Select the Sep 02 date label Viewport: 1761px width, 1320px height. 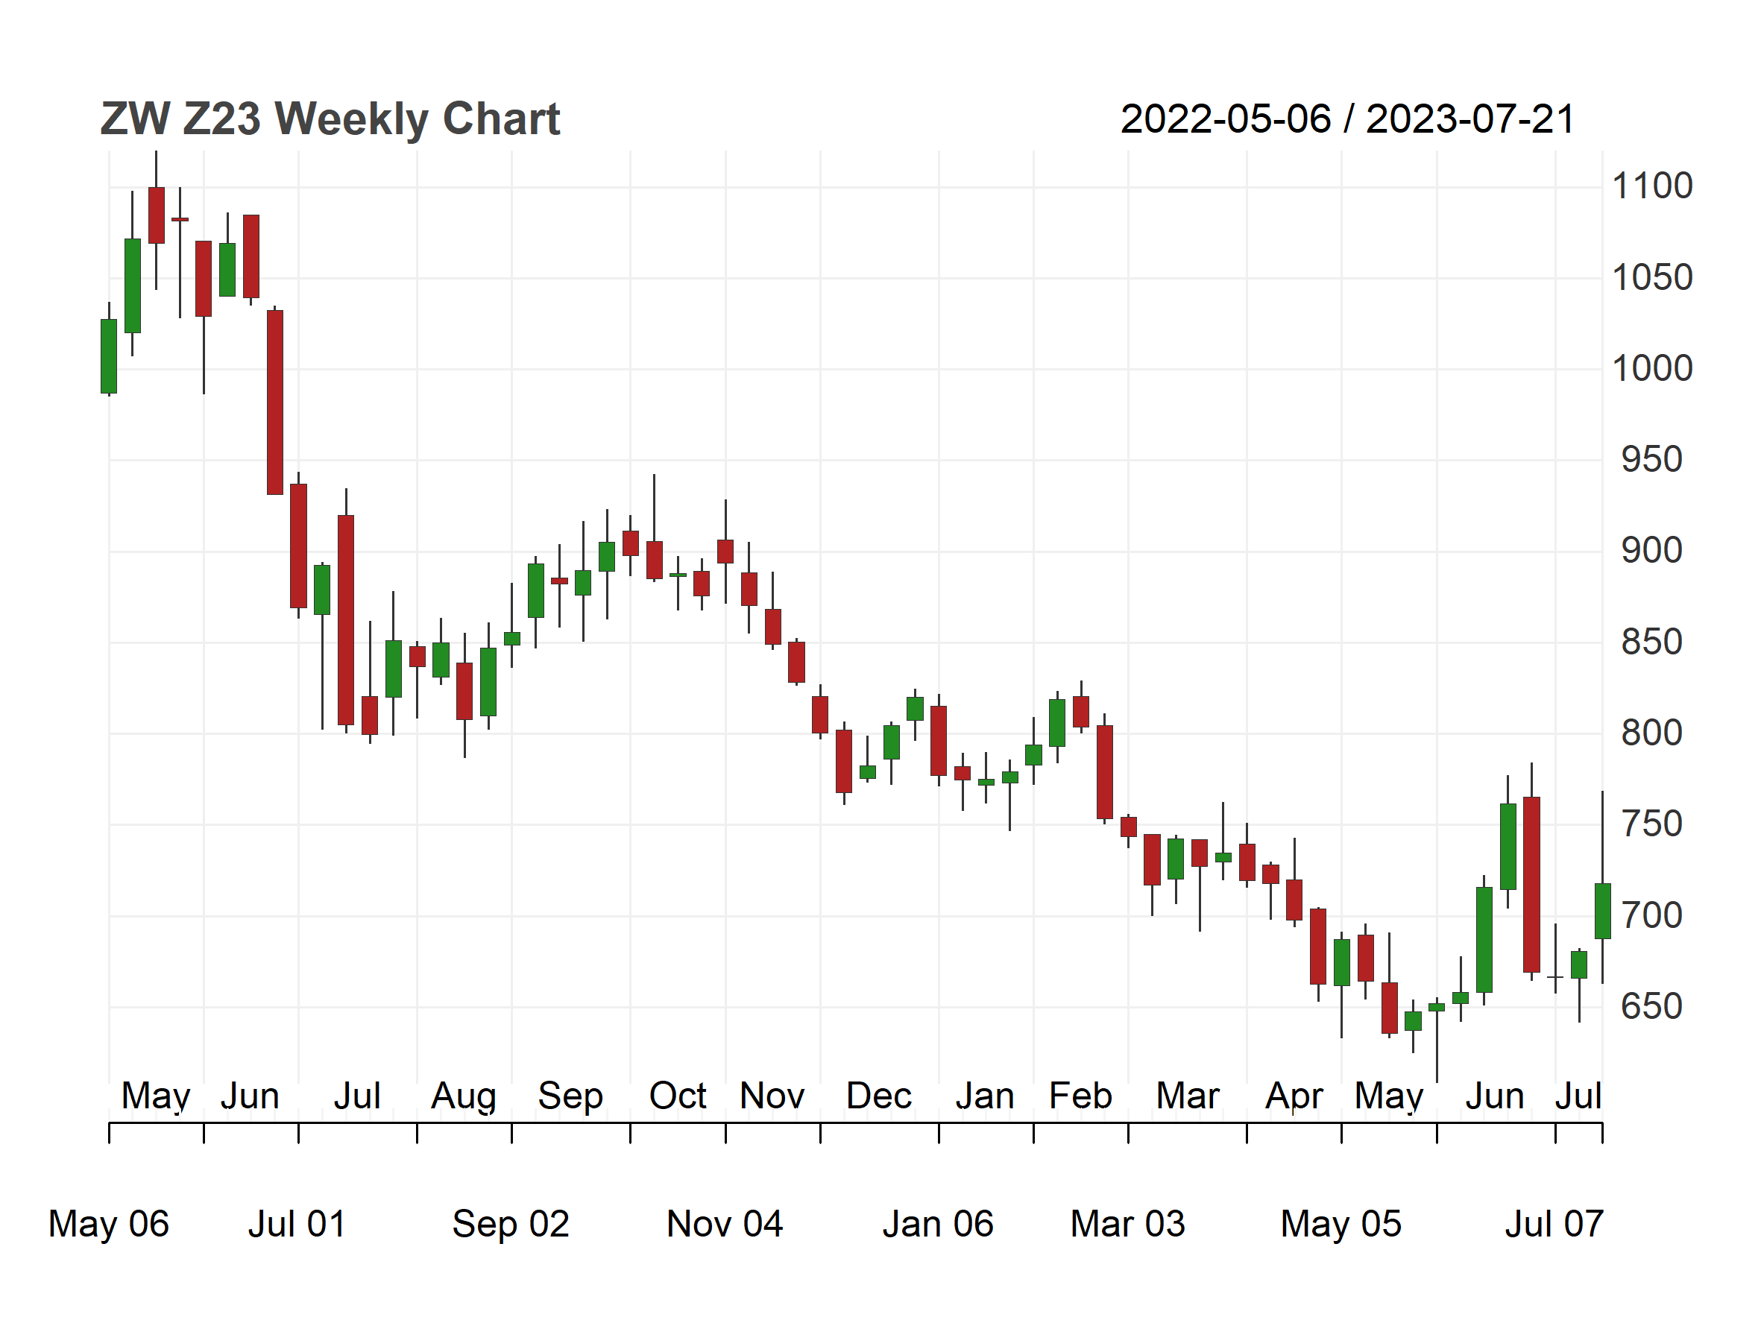coord(511,1224)
